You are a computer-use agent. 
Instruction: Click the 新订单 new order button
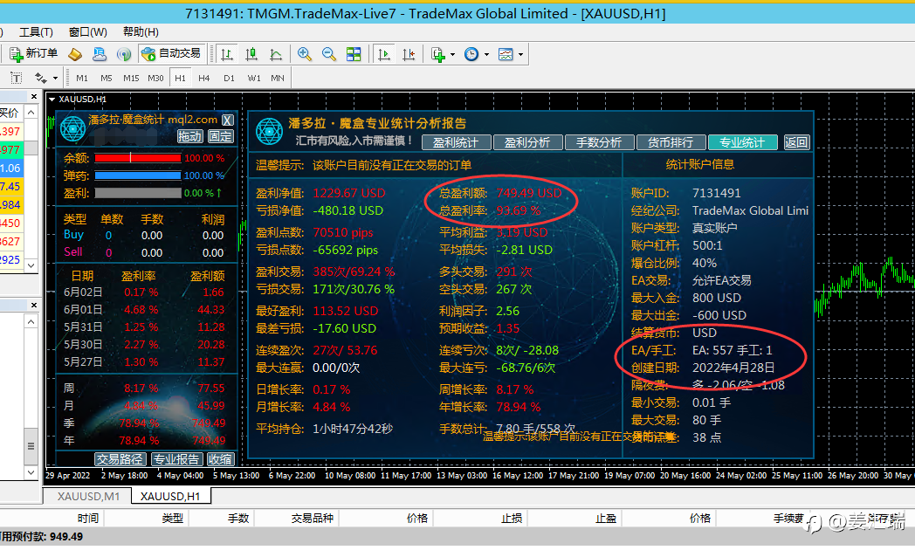(34, 53)
